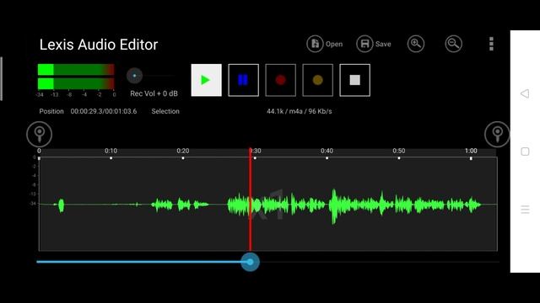The width and height of the screenshot is (540, 303).
Task: Open an audio file with Open button
Action: 324,44
